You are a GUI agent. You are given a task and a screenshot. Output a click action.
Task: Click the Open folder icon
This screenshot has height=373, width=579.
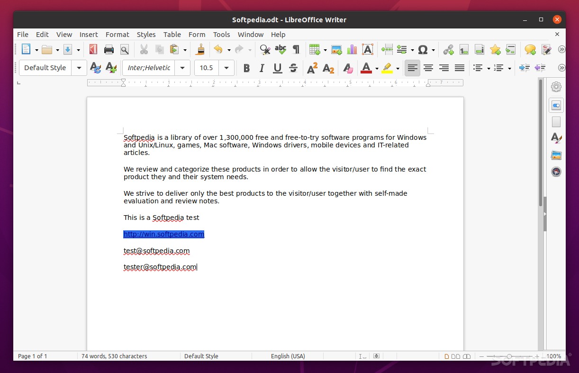click(46, 49)
